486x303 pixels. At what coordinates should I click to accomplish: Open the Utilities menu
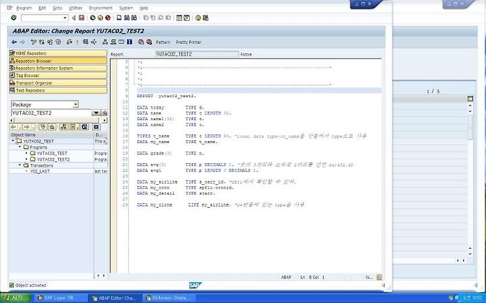(76, 8)
